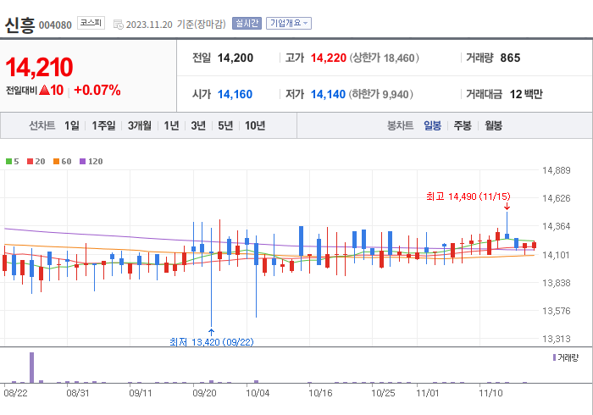The image size is (593, 415).
Task: Click the 실시간 button
Action: click(x=247, y=24)
